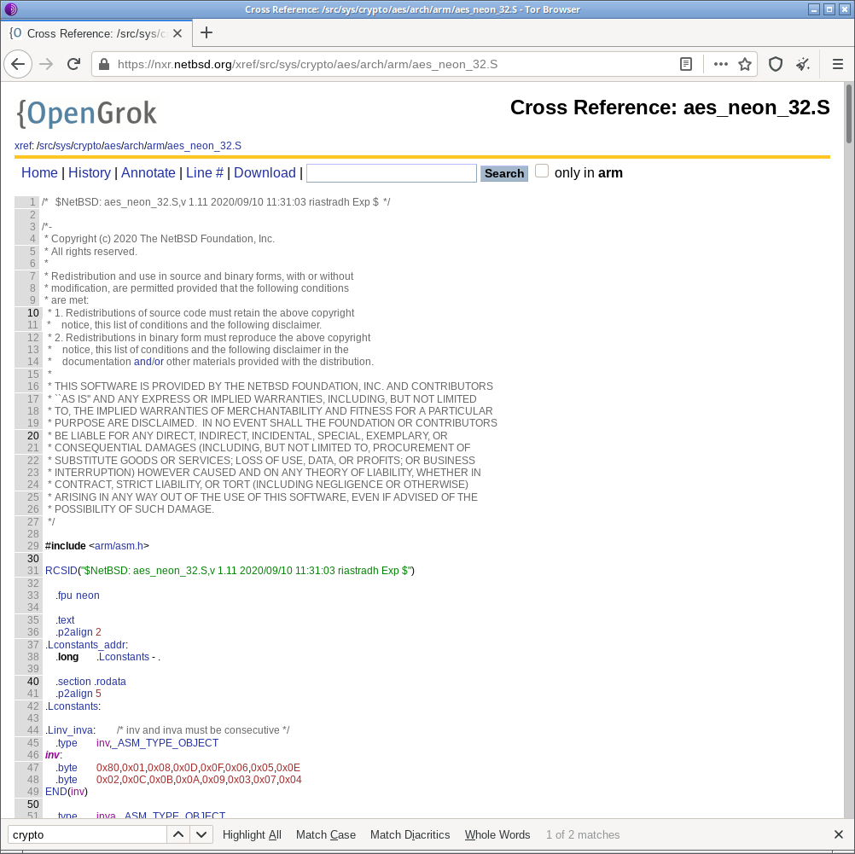Open 'src' breadcrumb link
855x854 pixels.
point(46,146)
